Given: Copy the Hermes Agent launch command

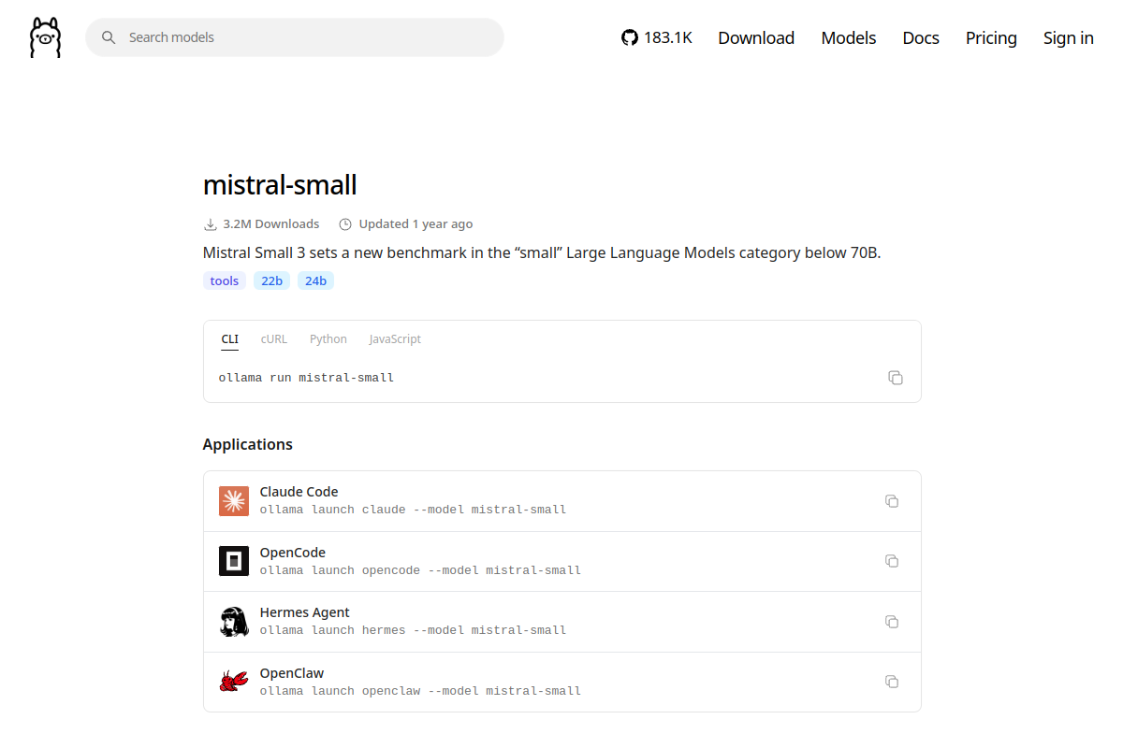Looking at the screenshot, I should click(892, 622).
